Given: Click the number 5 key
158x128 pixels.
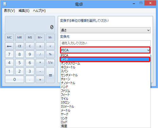Looking at the screenshot, I should coord(20,63).
